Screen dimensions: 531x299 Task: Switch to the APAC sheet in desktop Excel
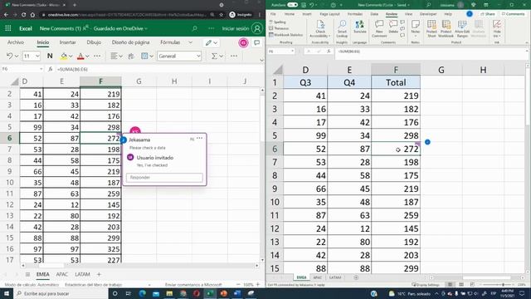coord(317,277)
